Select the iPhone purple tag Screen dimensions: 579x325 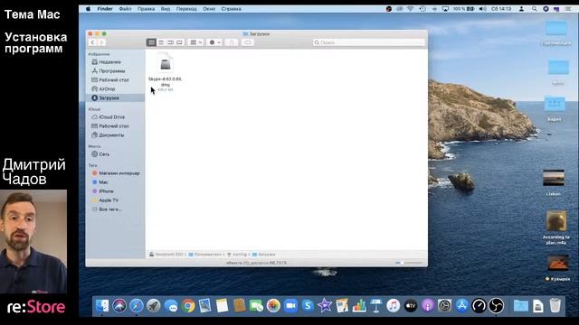[x=106, y=191]
